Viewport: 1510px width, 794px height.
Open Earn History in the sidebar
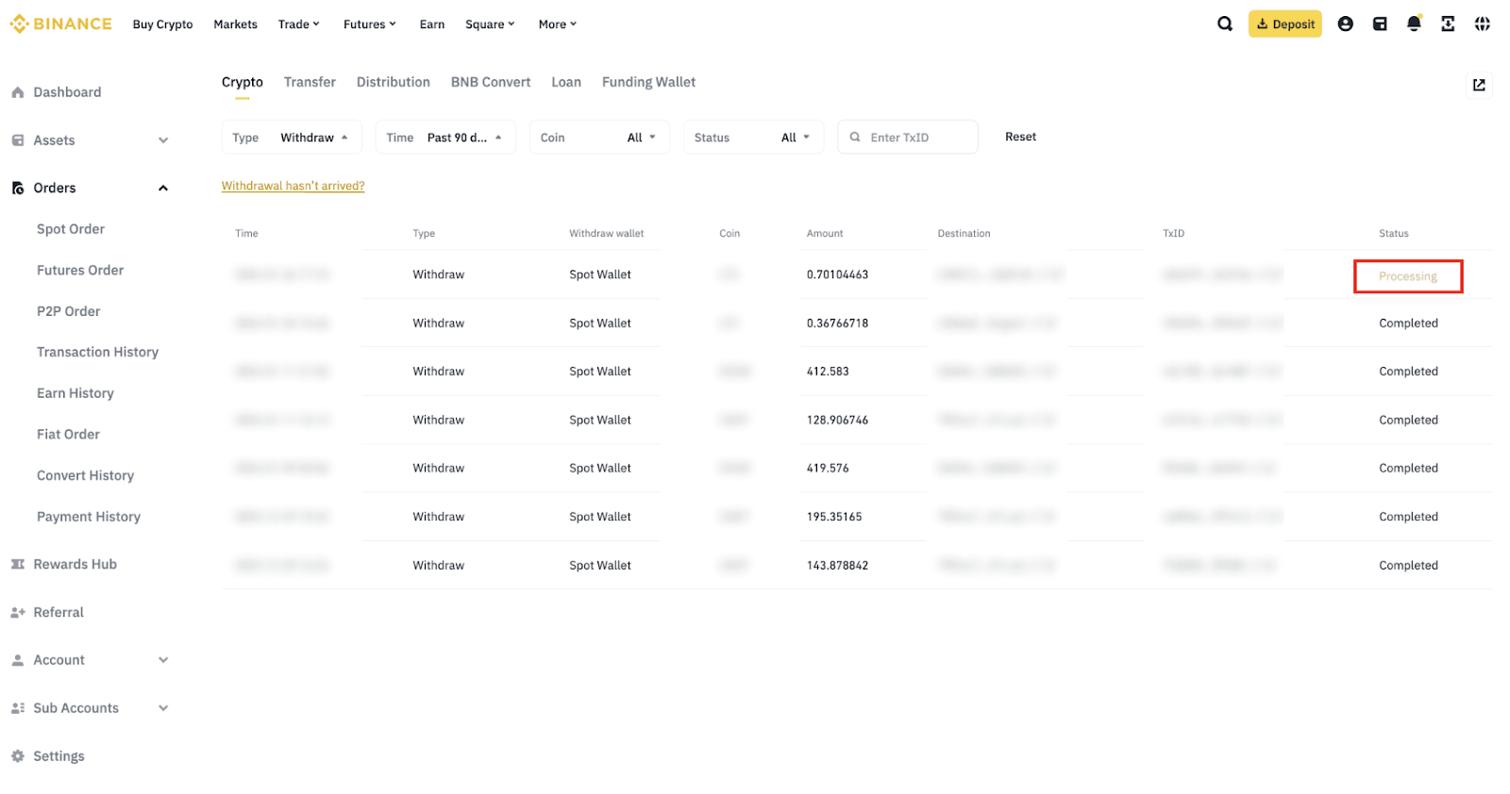tap(75, 393)
